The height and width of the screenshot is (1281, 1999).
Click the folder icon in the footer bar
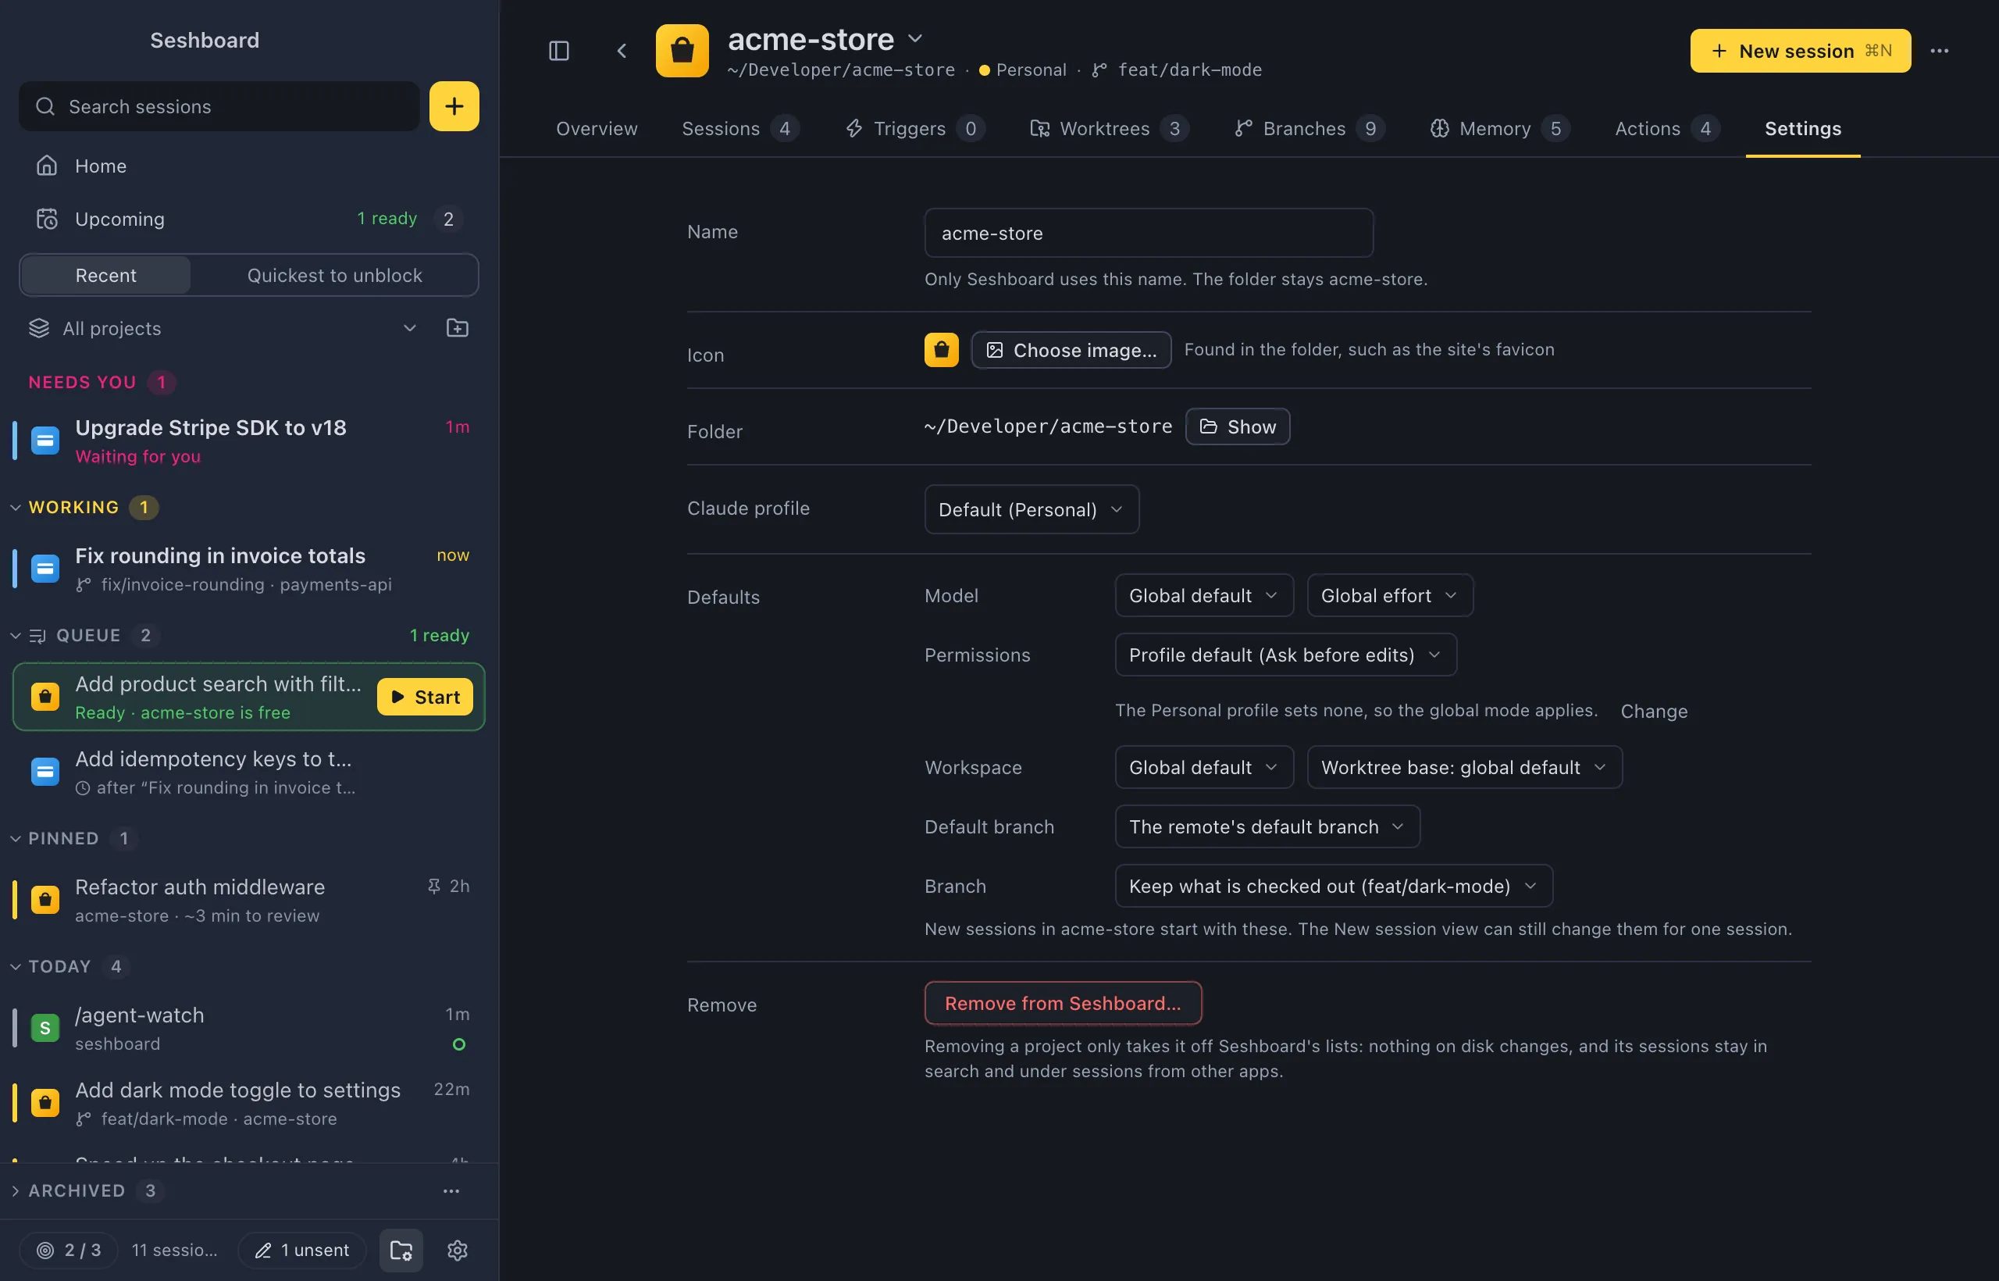click(x=401, y=1250)
